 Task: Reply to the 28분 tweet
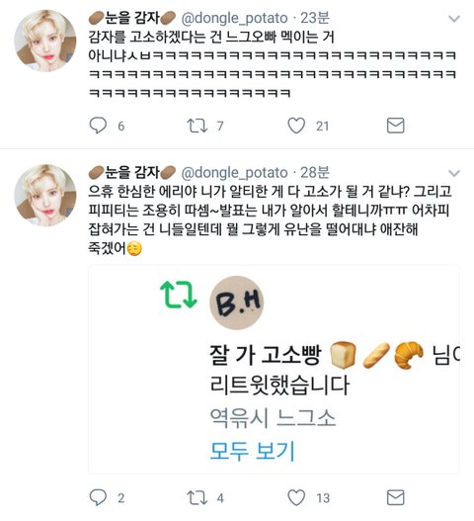98,497
